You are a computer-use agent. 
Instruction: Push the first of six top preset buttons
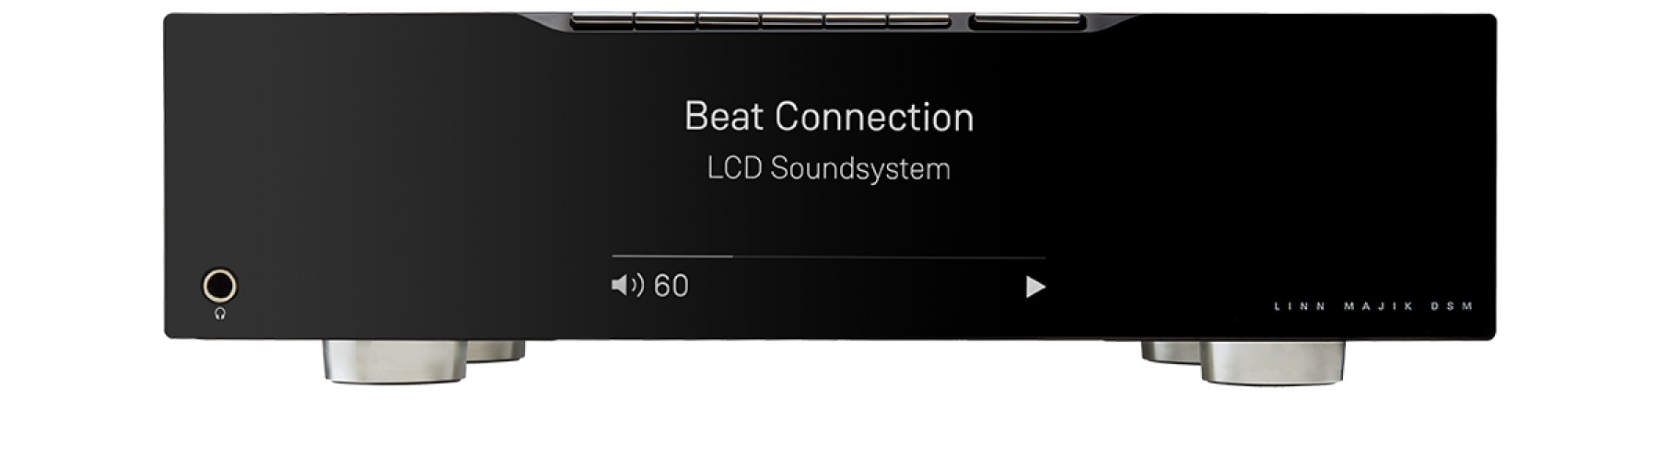[x=601, y=20]
